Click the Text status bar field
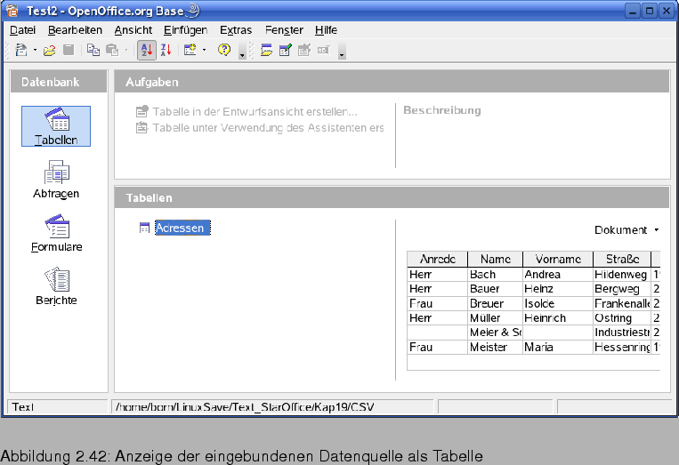Image resolution: width=679 pixels, height=465 pixels. click(x=58, y=406)
